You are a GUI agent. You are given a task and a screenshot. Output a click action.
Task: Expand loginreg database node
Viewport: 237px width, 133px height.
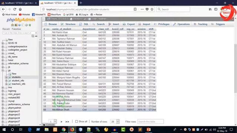click(3, 91)
